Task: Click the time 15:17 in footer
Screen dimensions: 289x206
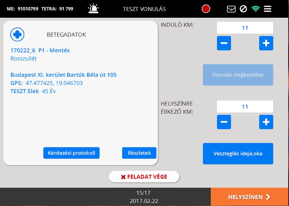Action: click(x=143, y=193)
